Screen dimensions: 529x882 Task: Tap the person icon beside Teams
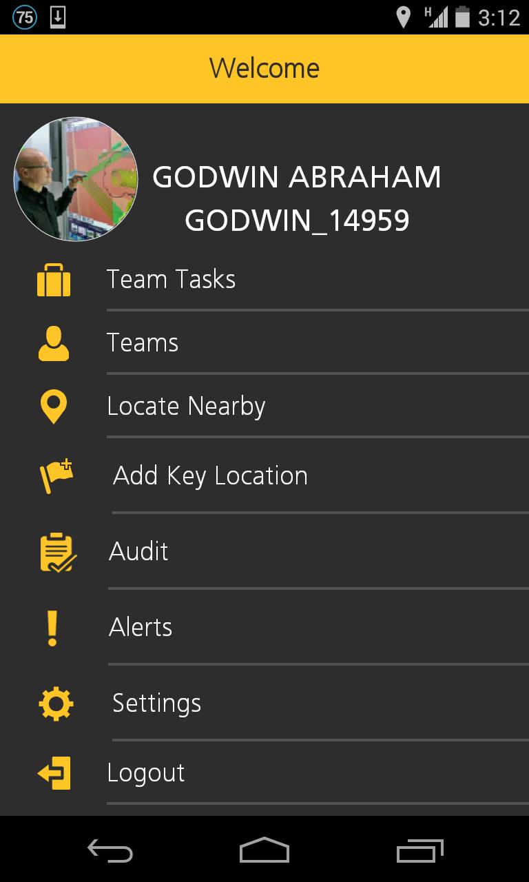coord(54,343)
